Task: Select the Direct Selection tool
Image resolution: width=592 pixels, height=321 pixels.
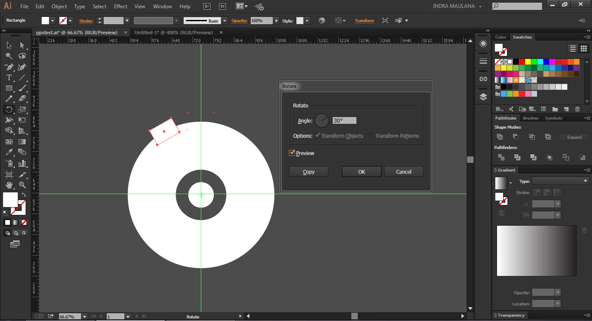Action: (22, 45)
